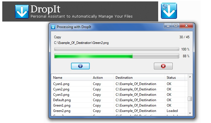
Task: Click the current file path C:\Example_Of_Destination\Green2.png
Action: [x=81, y=43]
